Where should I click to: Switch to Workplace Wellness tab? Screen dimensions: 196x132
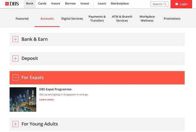(147, 19)
